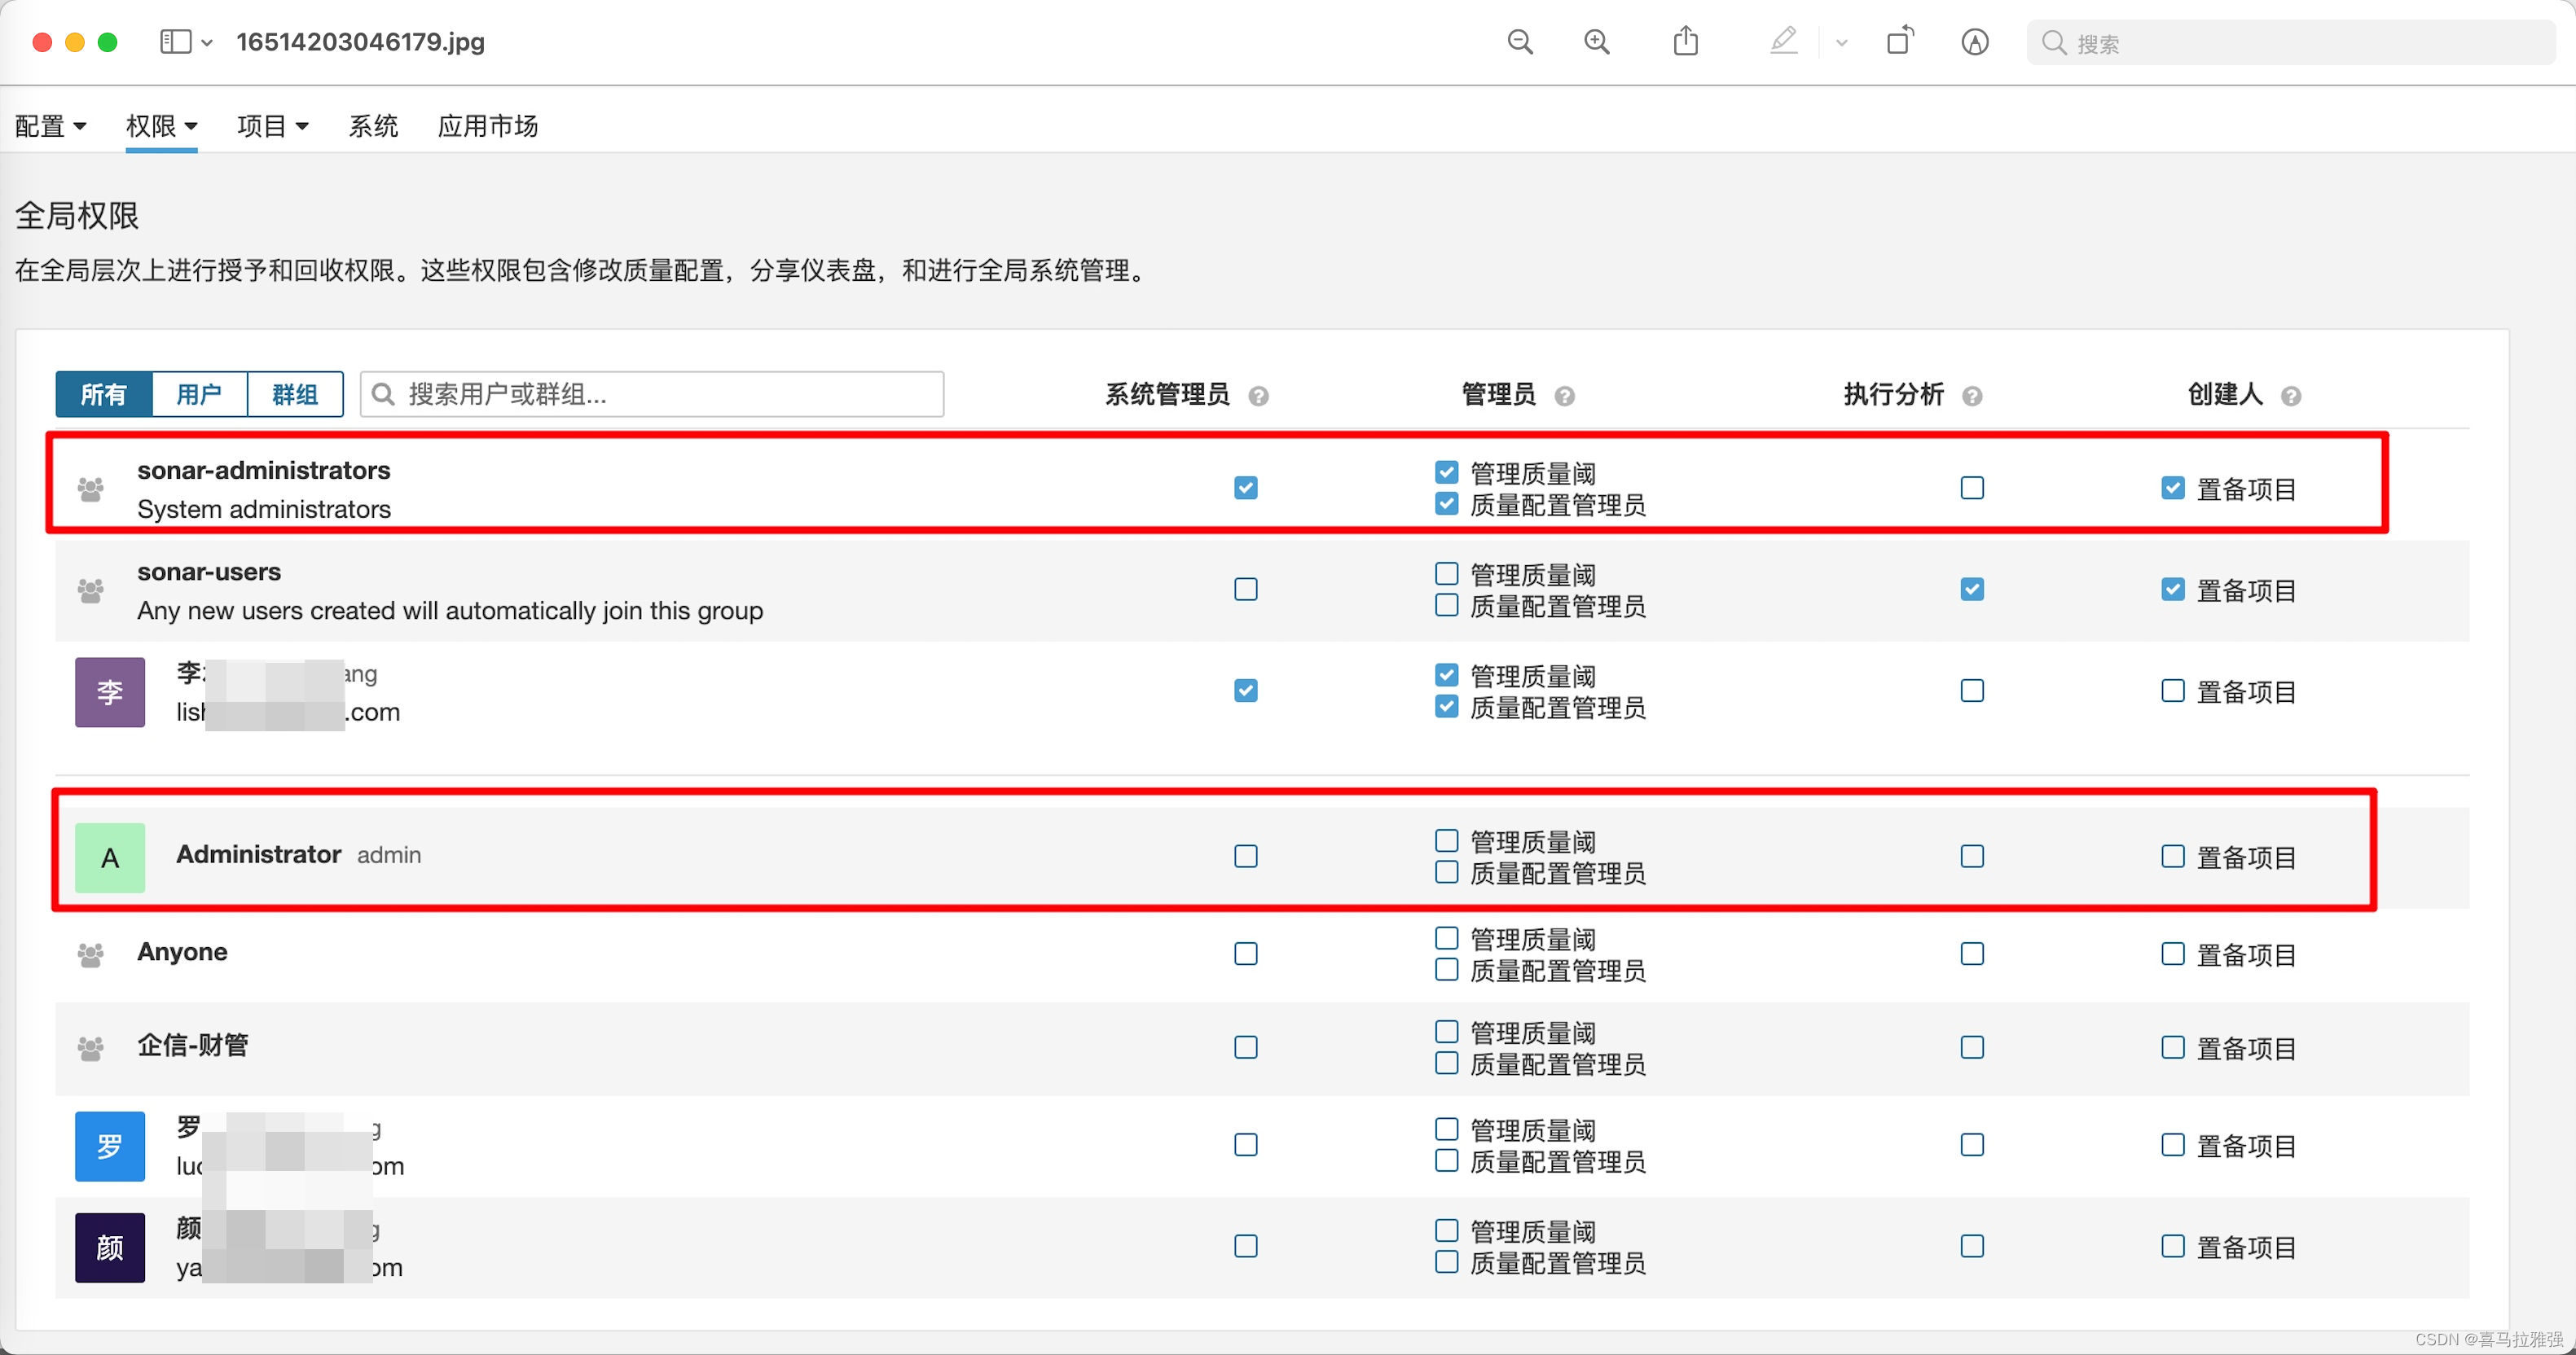Viewport: 2576px width, 1355px height.
Task: Click the 执行分析 column header
Action: (x=1894, y=395)
